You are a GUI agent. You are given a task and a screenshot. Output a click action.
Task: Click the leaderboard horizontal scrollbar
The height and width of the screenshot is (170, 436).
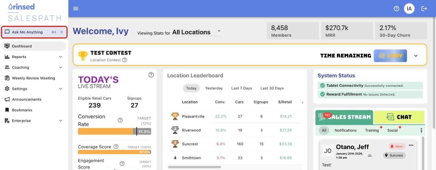(194, 167)
